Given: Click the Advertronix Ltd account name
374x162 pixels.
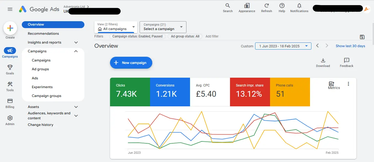Looking at the screenshot, I should (x=74, y=7).
